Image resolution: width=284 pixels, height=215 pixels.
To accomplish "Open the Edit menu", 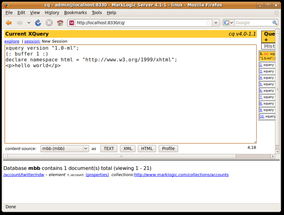I will coord(21,13).
